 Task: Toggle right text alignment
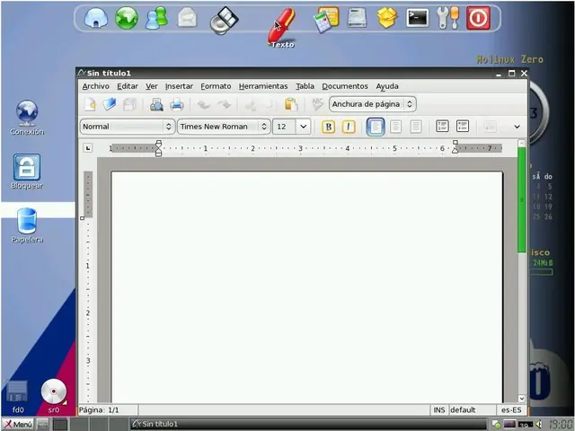click(416, 127)
